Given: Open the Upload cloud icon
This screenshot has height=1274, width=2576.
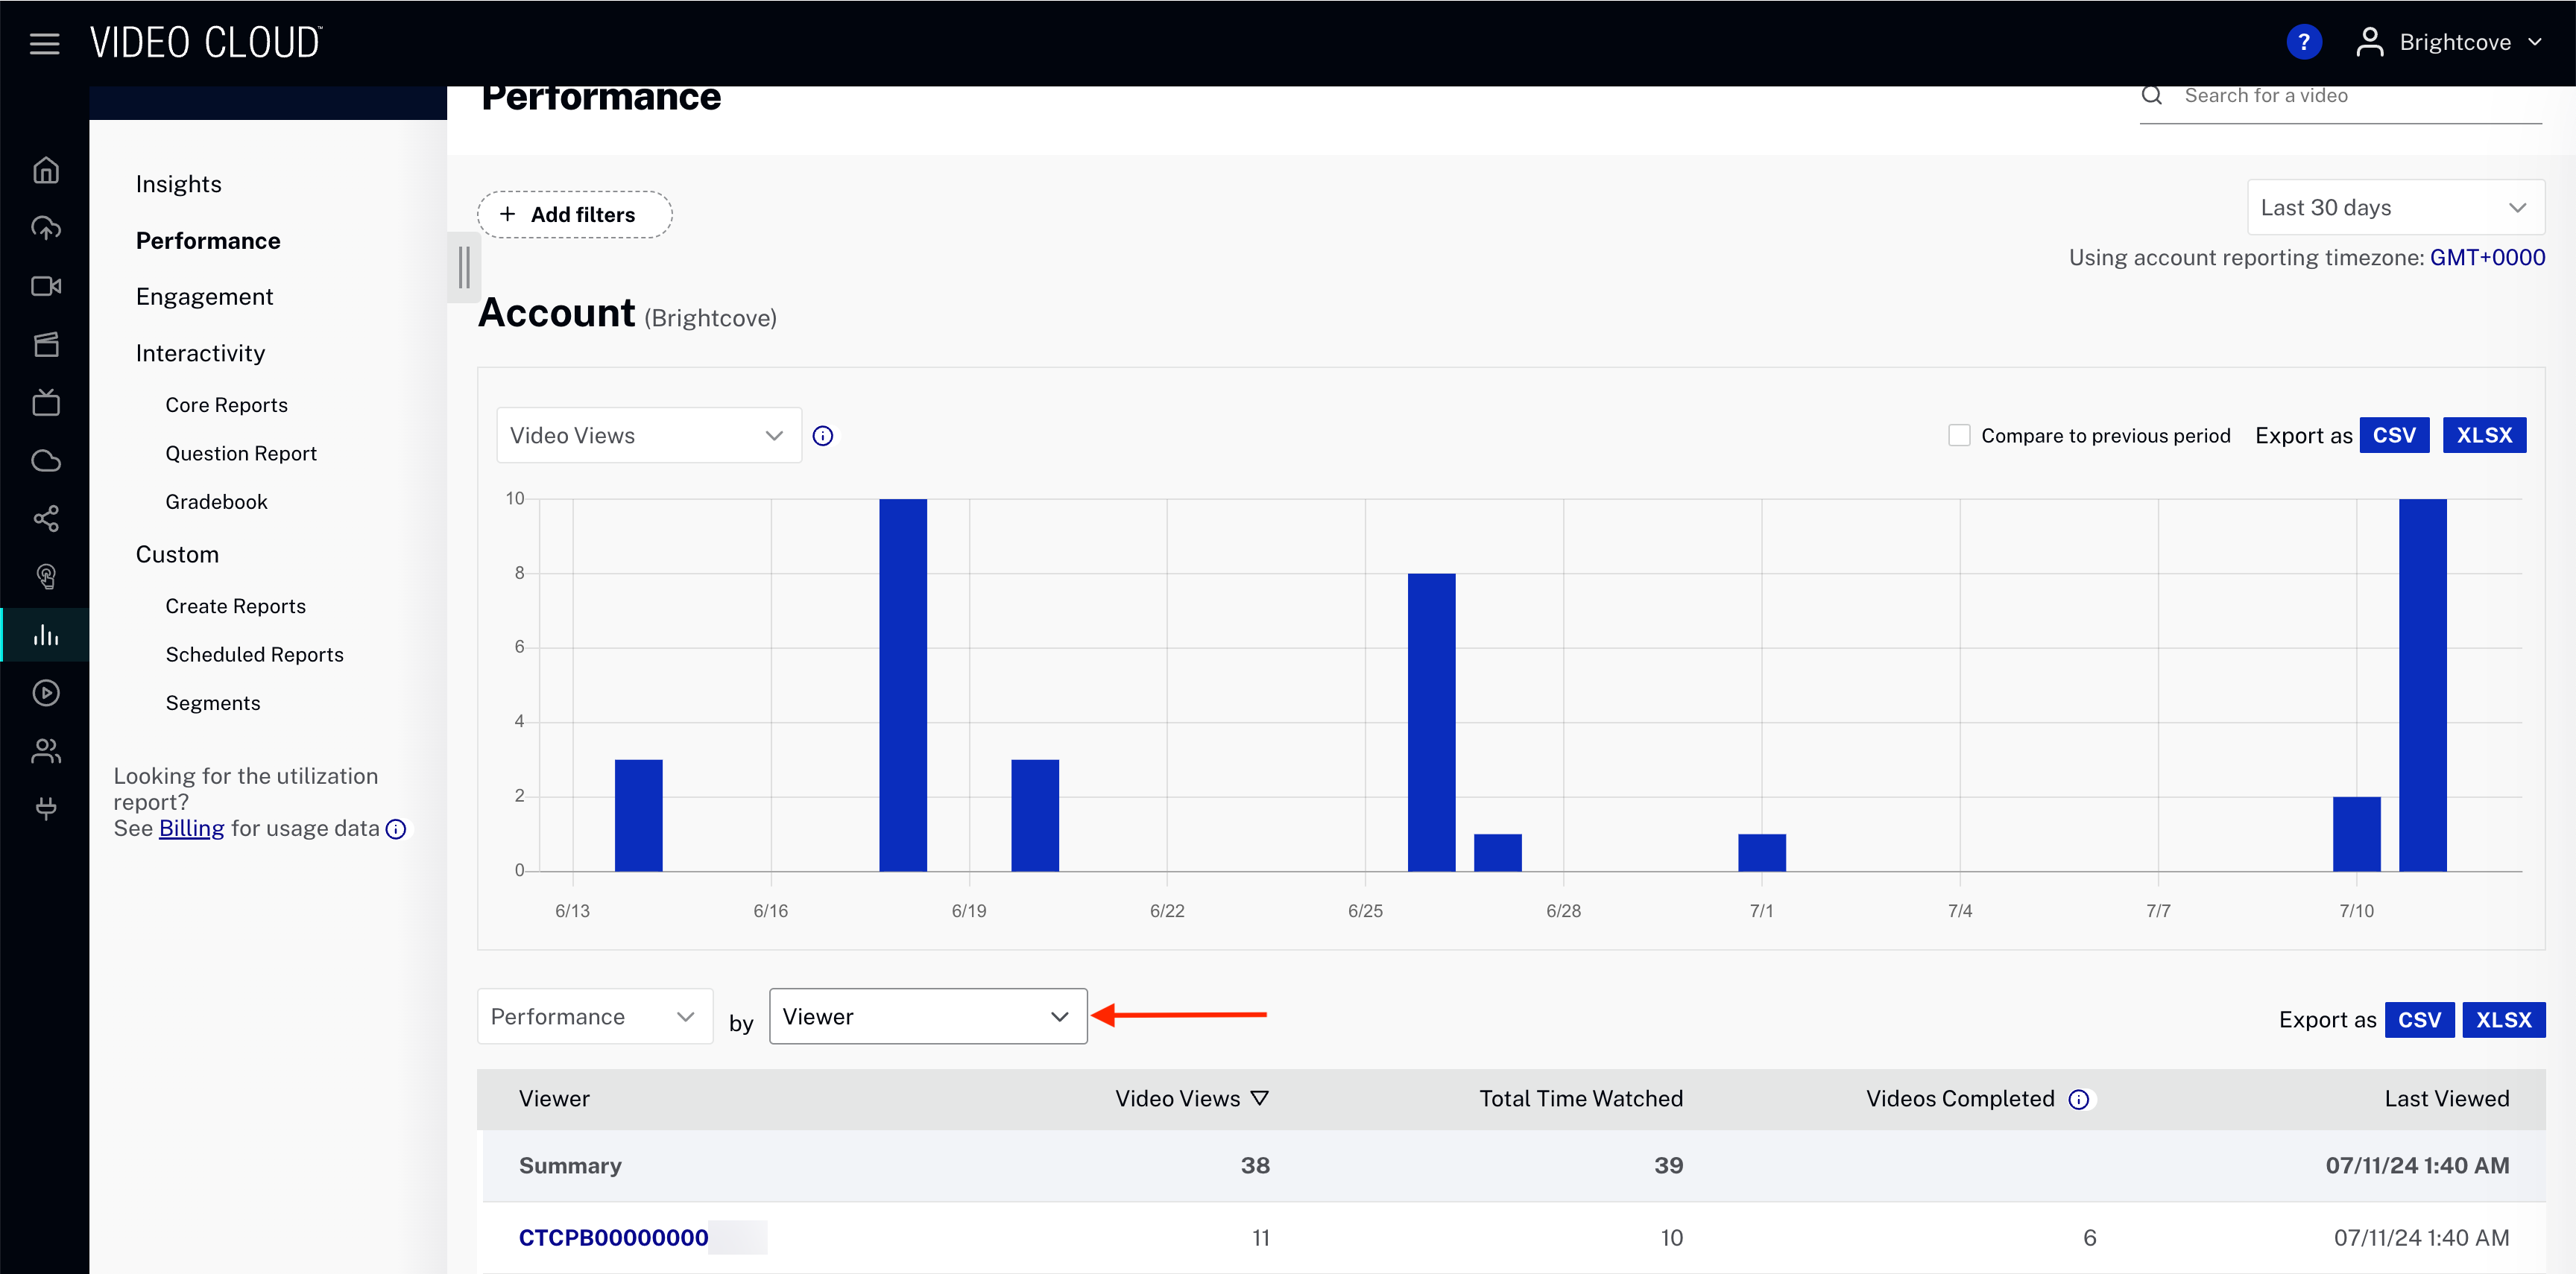Looking at the screenshot, I should click(46, 228).
